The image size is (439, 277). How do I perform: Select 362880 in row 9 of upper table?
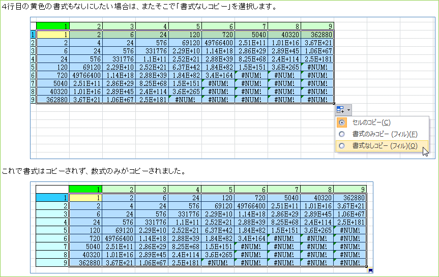click(53, 100)
